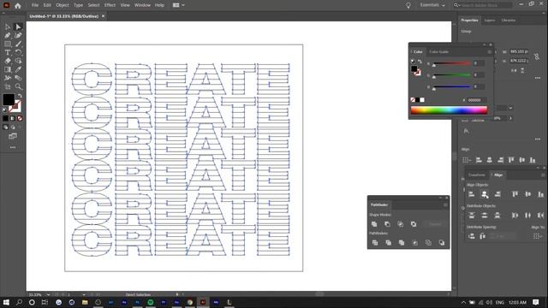Viewport: 548px width, 308px height.
Task: Align objects to right in Align panel
Action: pos(497,194)
